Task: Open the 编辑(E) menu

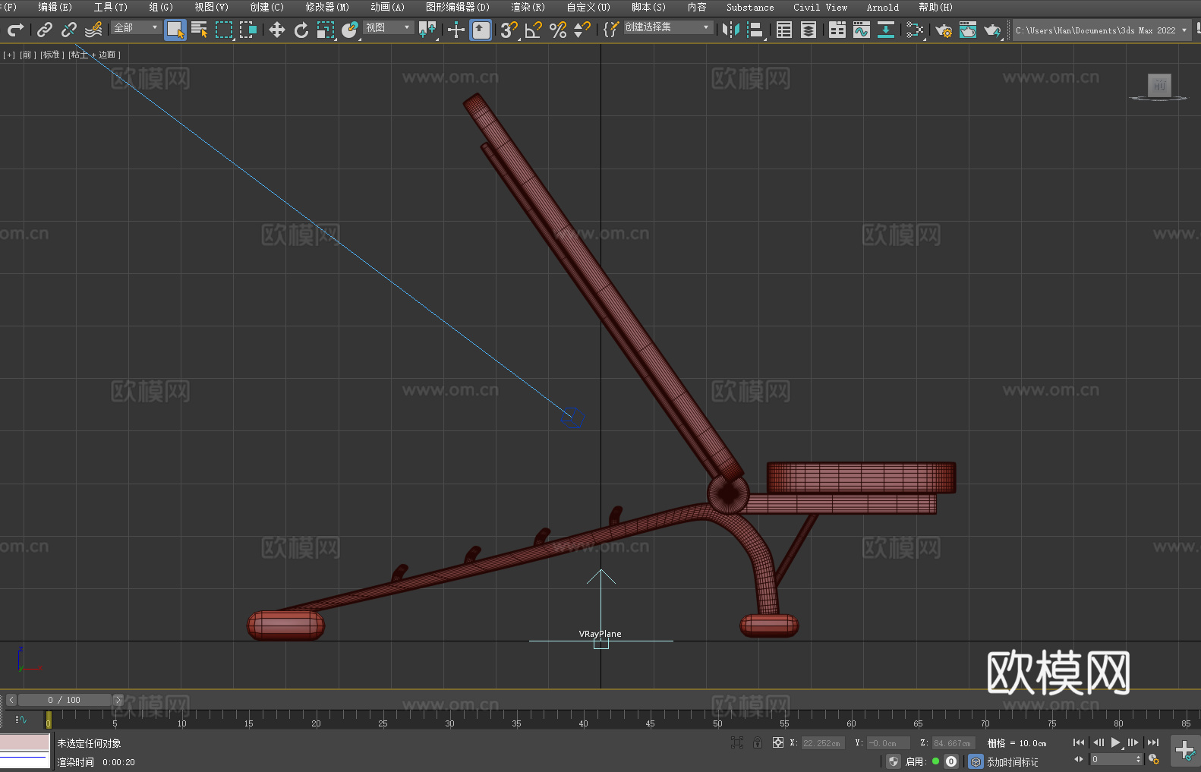Action: (55, 7)
